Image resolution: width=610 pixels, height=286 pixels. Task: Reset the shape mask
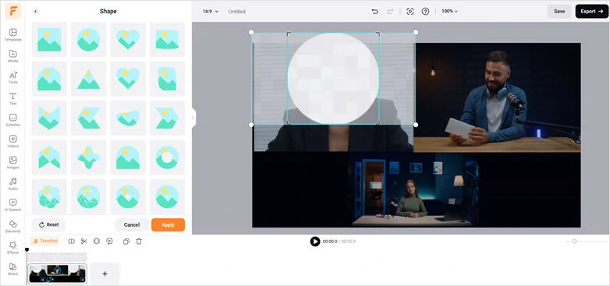point(48,224)
